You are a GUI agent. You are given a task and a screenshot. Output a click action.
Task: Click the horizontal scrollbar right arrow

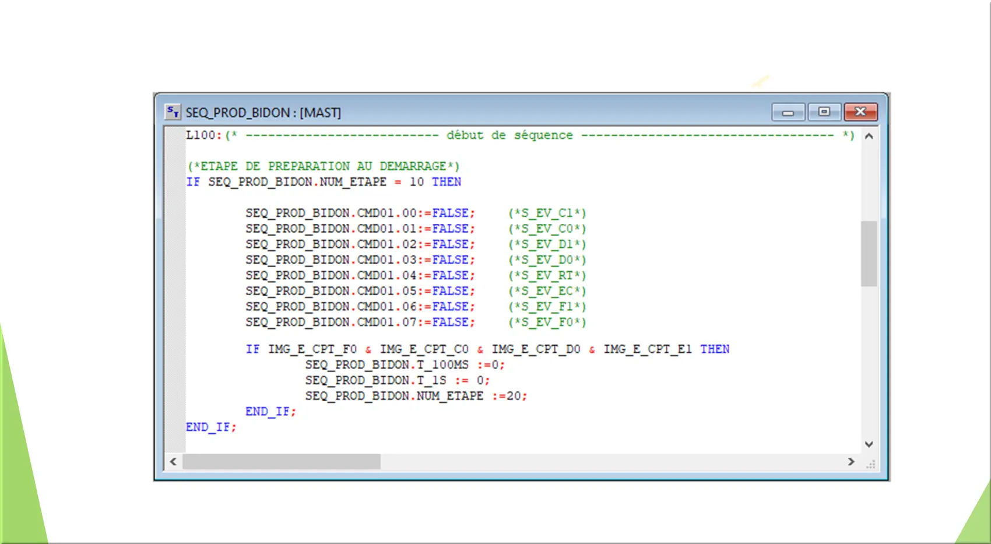(x=851, y=462)
